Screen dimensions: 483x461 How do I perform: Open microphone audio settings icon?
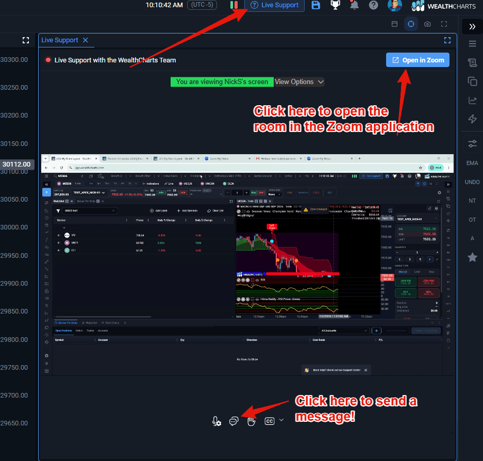click(x=216, y=421)
